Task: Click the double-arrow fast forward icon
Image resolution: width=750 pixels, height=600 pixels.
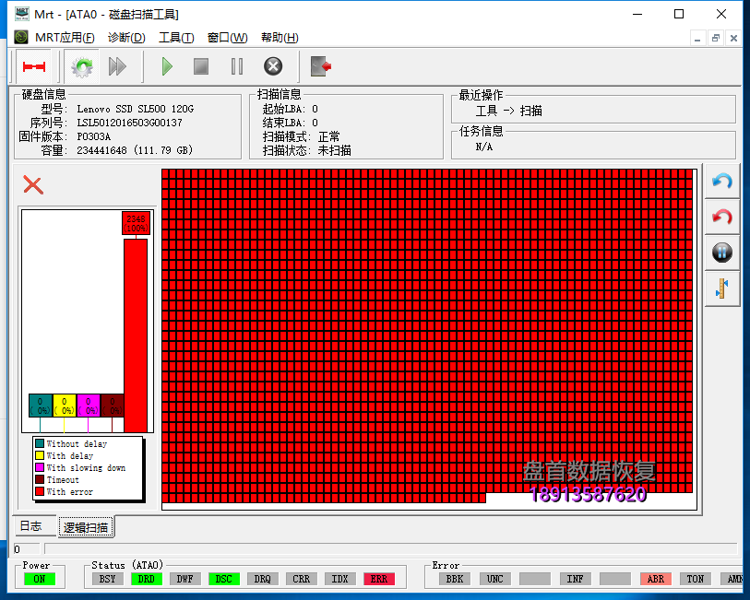Action: [x=117, y=66]
